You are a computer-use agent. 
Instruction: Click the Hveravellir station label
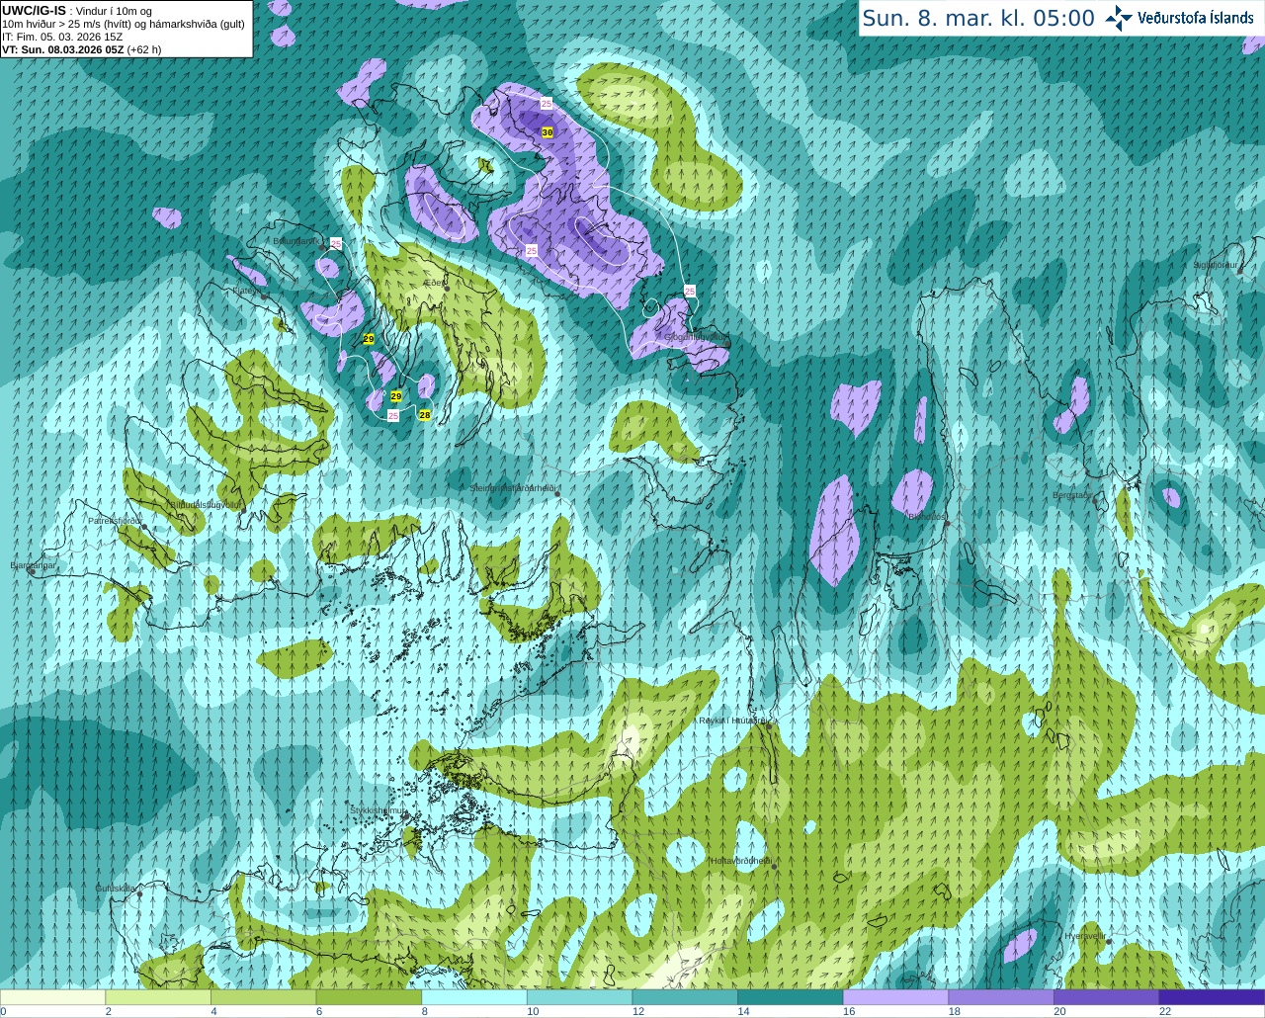[x=1085, y=936]
